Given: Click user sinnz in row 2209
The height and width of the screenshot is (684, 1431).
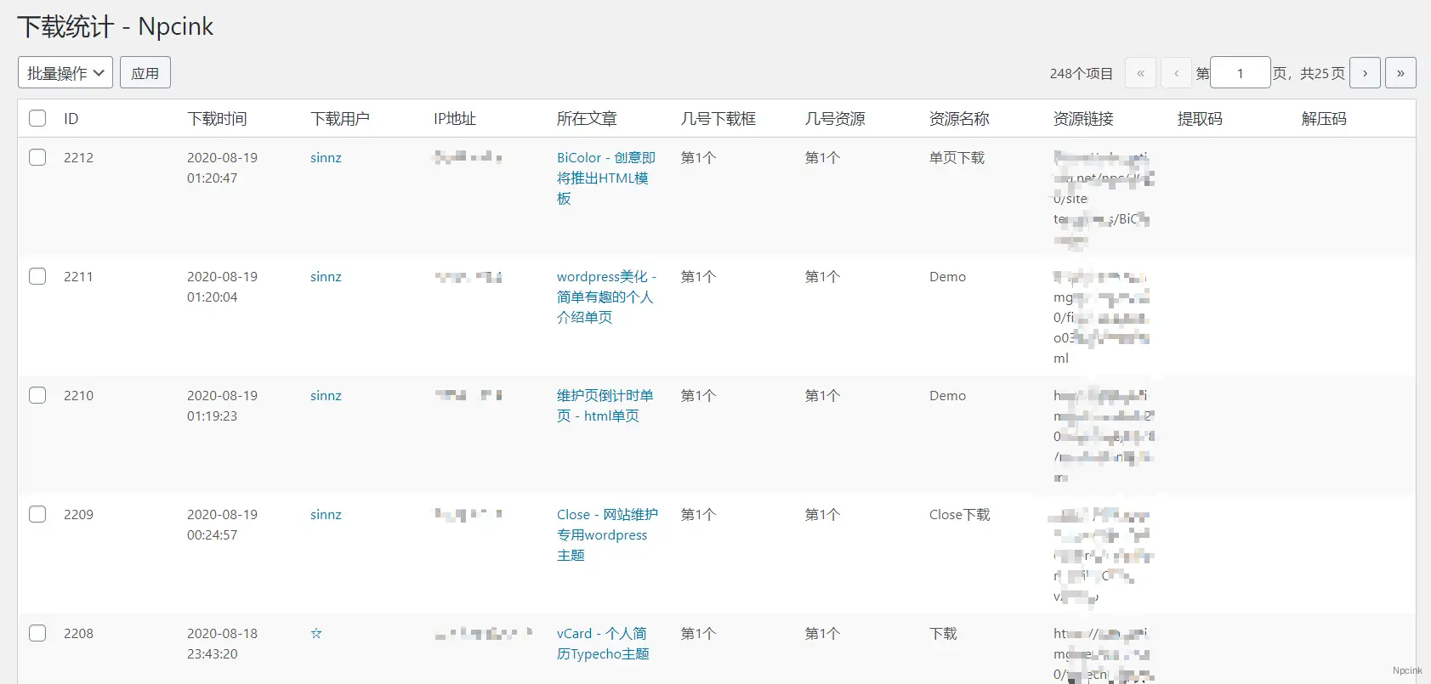Looking at the screenshot, I should (x=326, y=515).
